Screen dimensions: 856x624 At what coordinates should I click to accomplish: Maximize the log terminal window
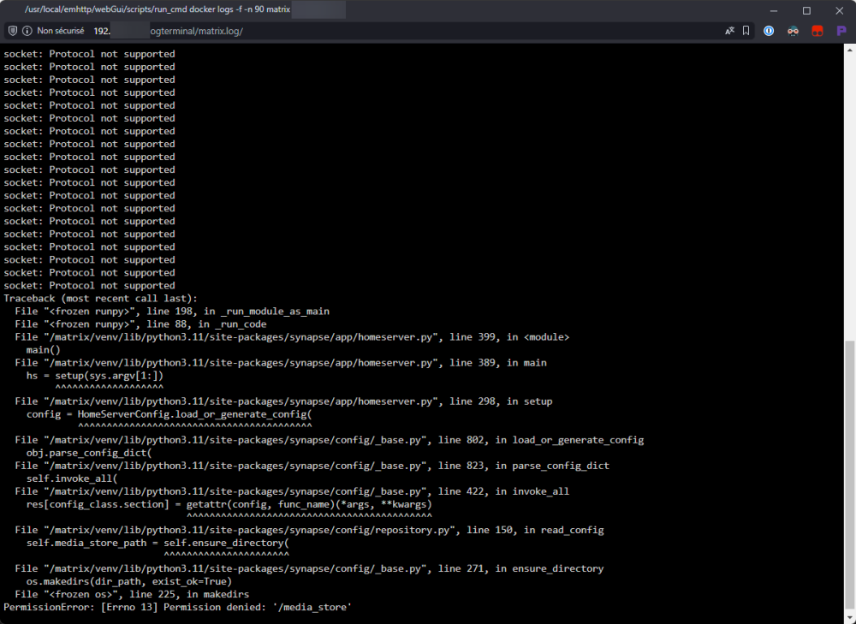806,10
